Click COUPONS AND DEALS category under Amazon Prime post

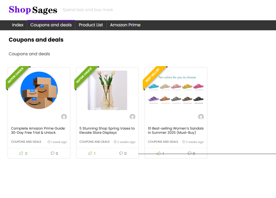pyautogui.click(x=26, y=142)
